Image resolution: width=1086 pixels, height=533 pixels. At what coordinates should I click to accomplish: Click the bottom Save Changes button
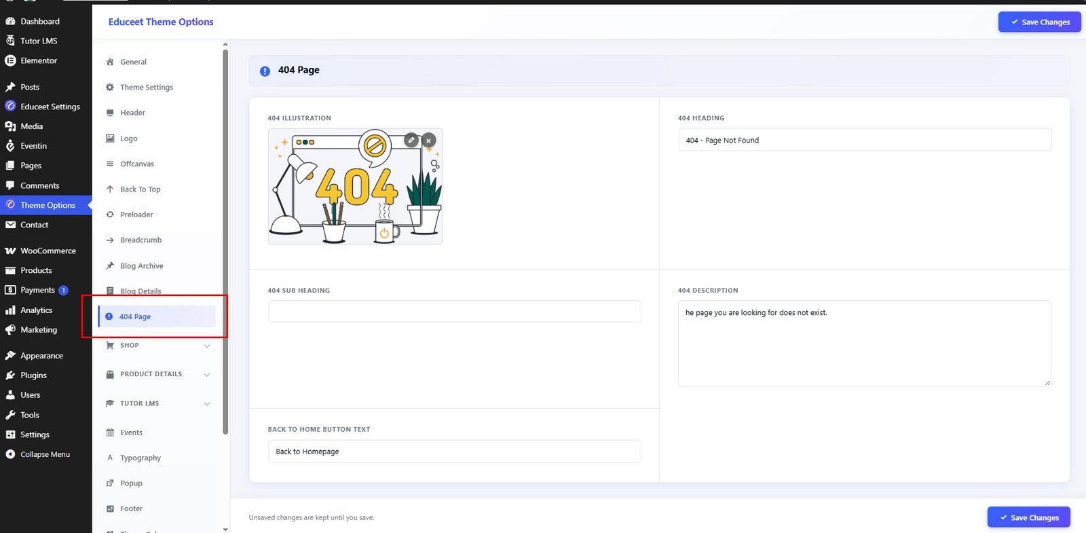click(x=1028, y=517)
